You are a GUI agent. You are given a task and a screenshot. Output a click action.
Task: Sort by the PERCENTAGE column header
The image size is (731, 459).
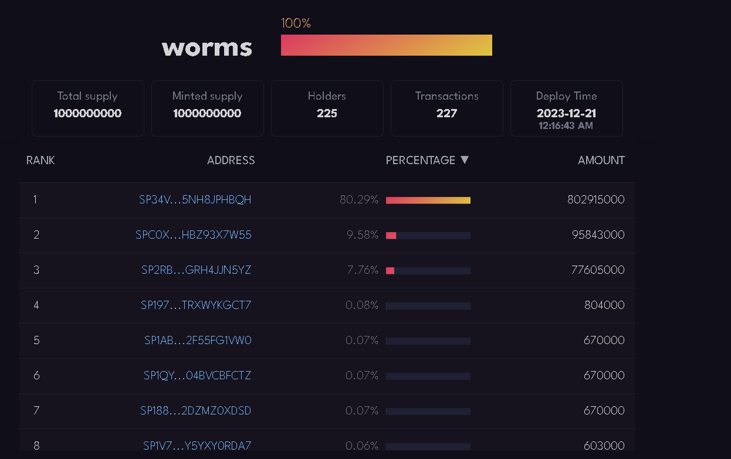coord(420,160)
